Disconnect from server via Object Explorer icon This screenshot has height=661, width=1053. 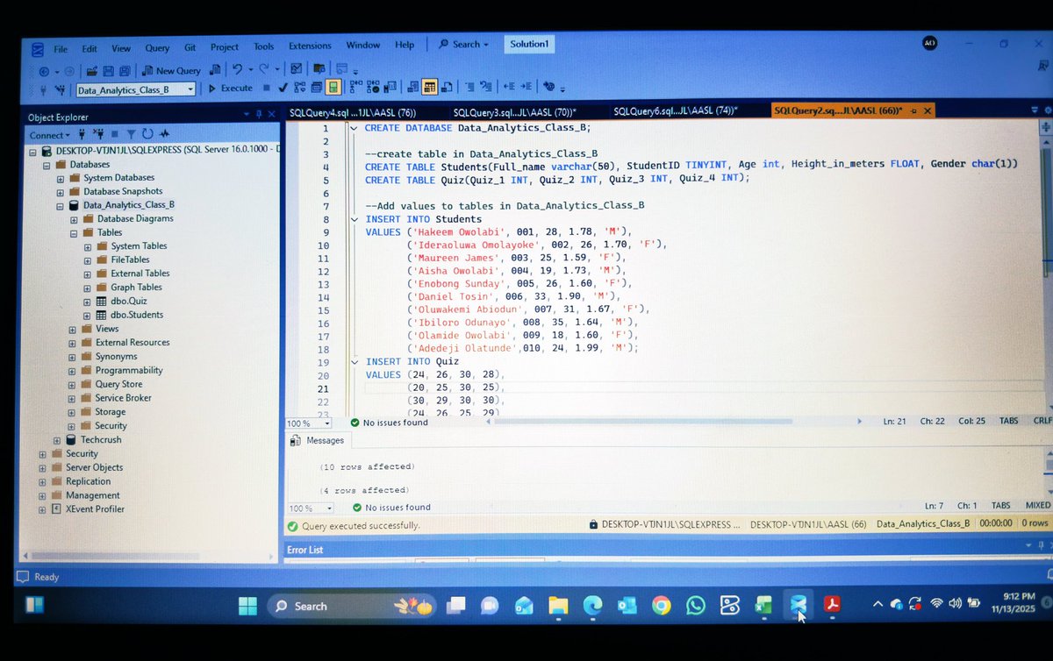pyautogui.click(x=99, y=133)
